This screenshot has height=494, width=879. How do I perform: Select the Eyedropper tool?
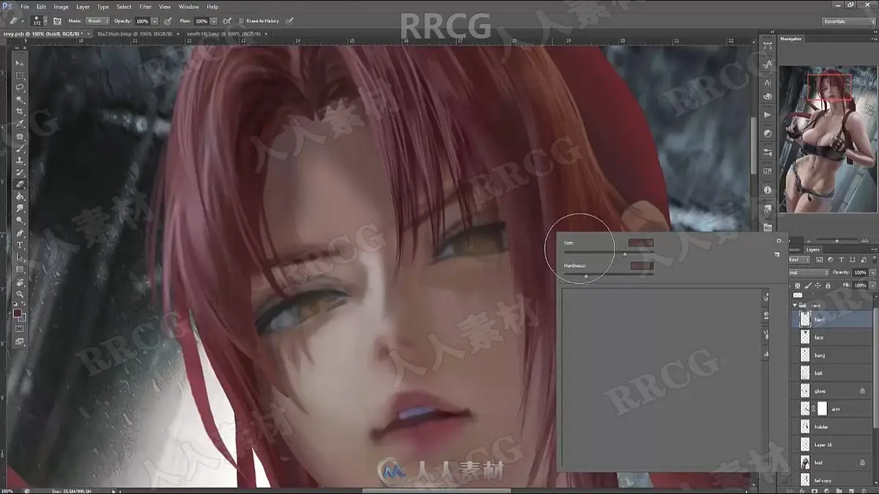click(x=21, y=124)
